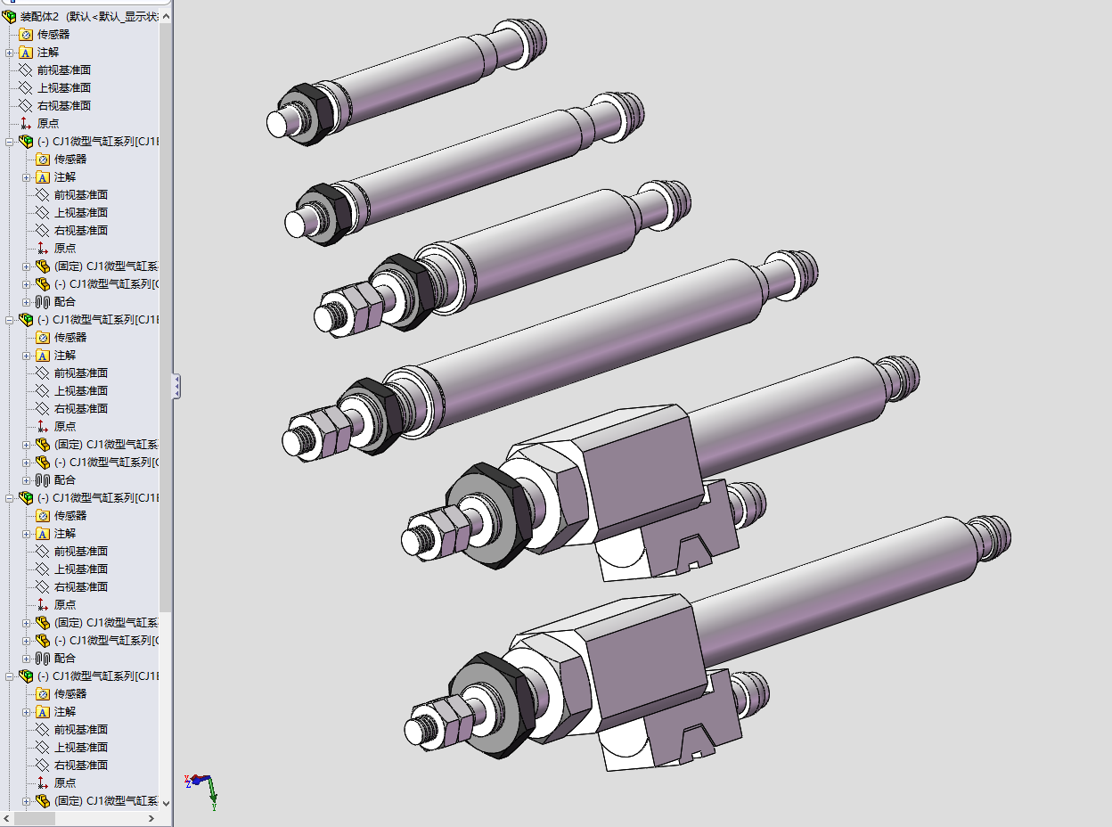This screenshot has height=827, width=1112.
Task: Click feature tree horizontal scrollbar left arrow
Action: (6, 818)
